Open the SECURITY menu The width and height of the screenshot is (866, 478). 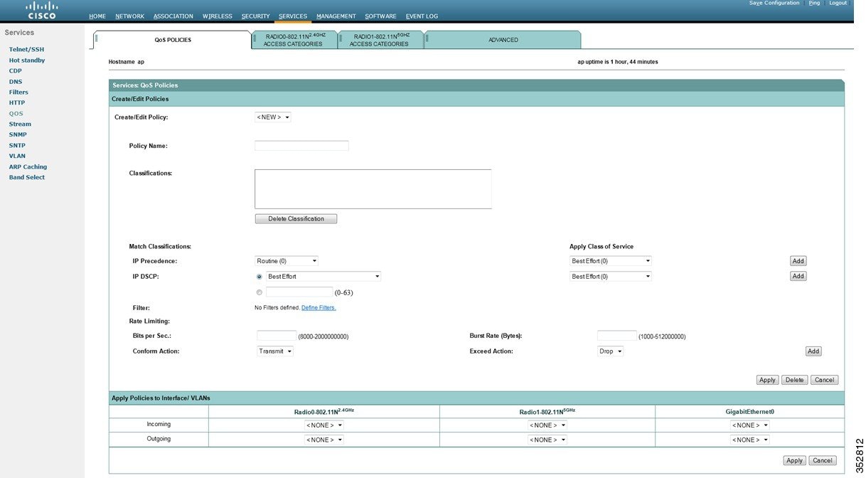tap(256, 16)
